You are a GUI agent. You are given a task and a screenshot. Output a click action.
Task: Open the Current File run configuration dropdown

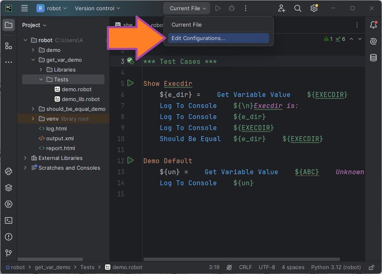(187, 8)
